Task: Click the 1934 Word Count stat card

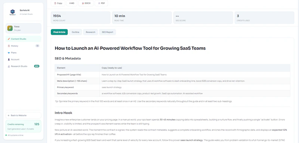Action: point(81,18)
